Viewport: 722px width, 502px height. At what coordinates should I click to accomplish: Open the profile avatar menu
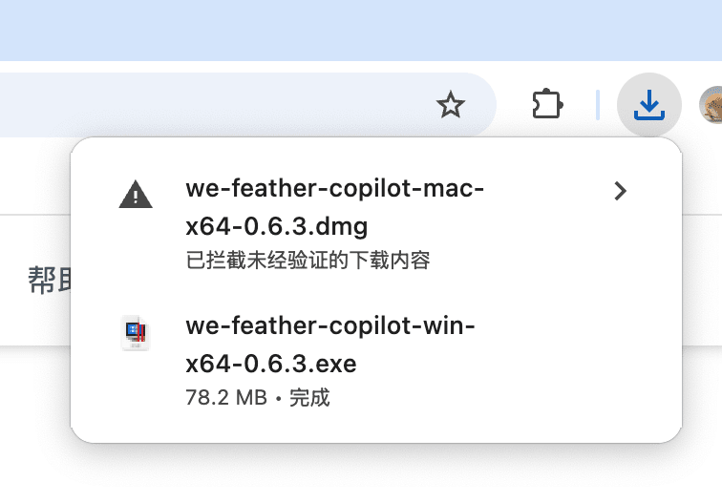coord(711,105)
